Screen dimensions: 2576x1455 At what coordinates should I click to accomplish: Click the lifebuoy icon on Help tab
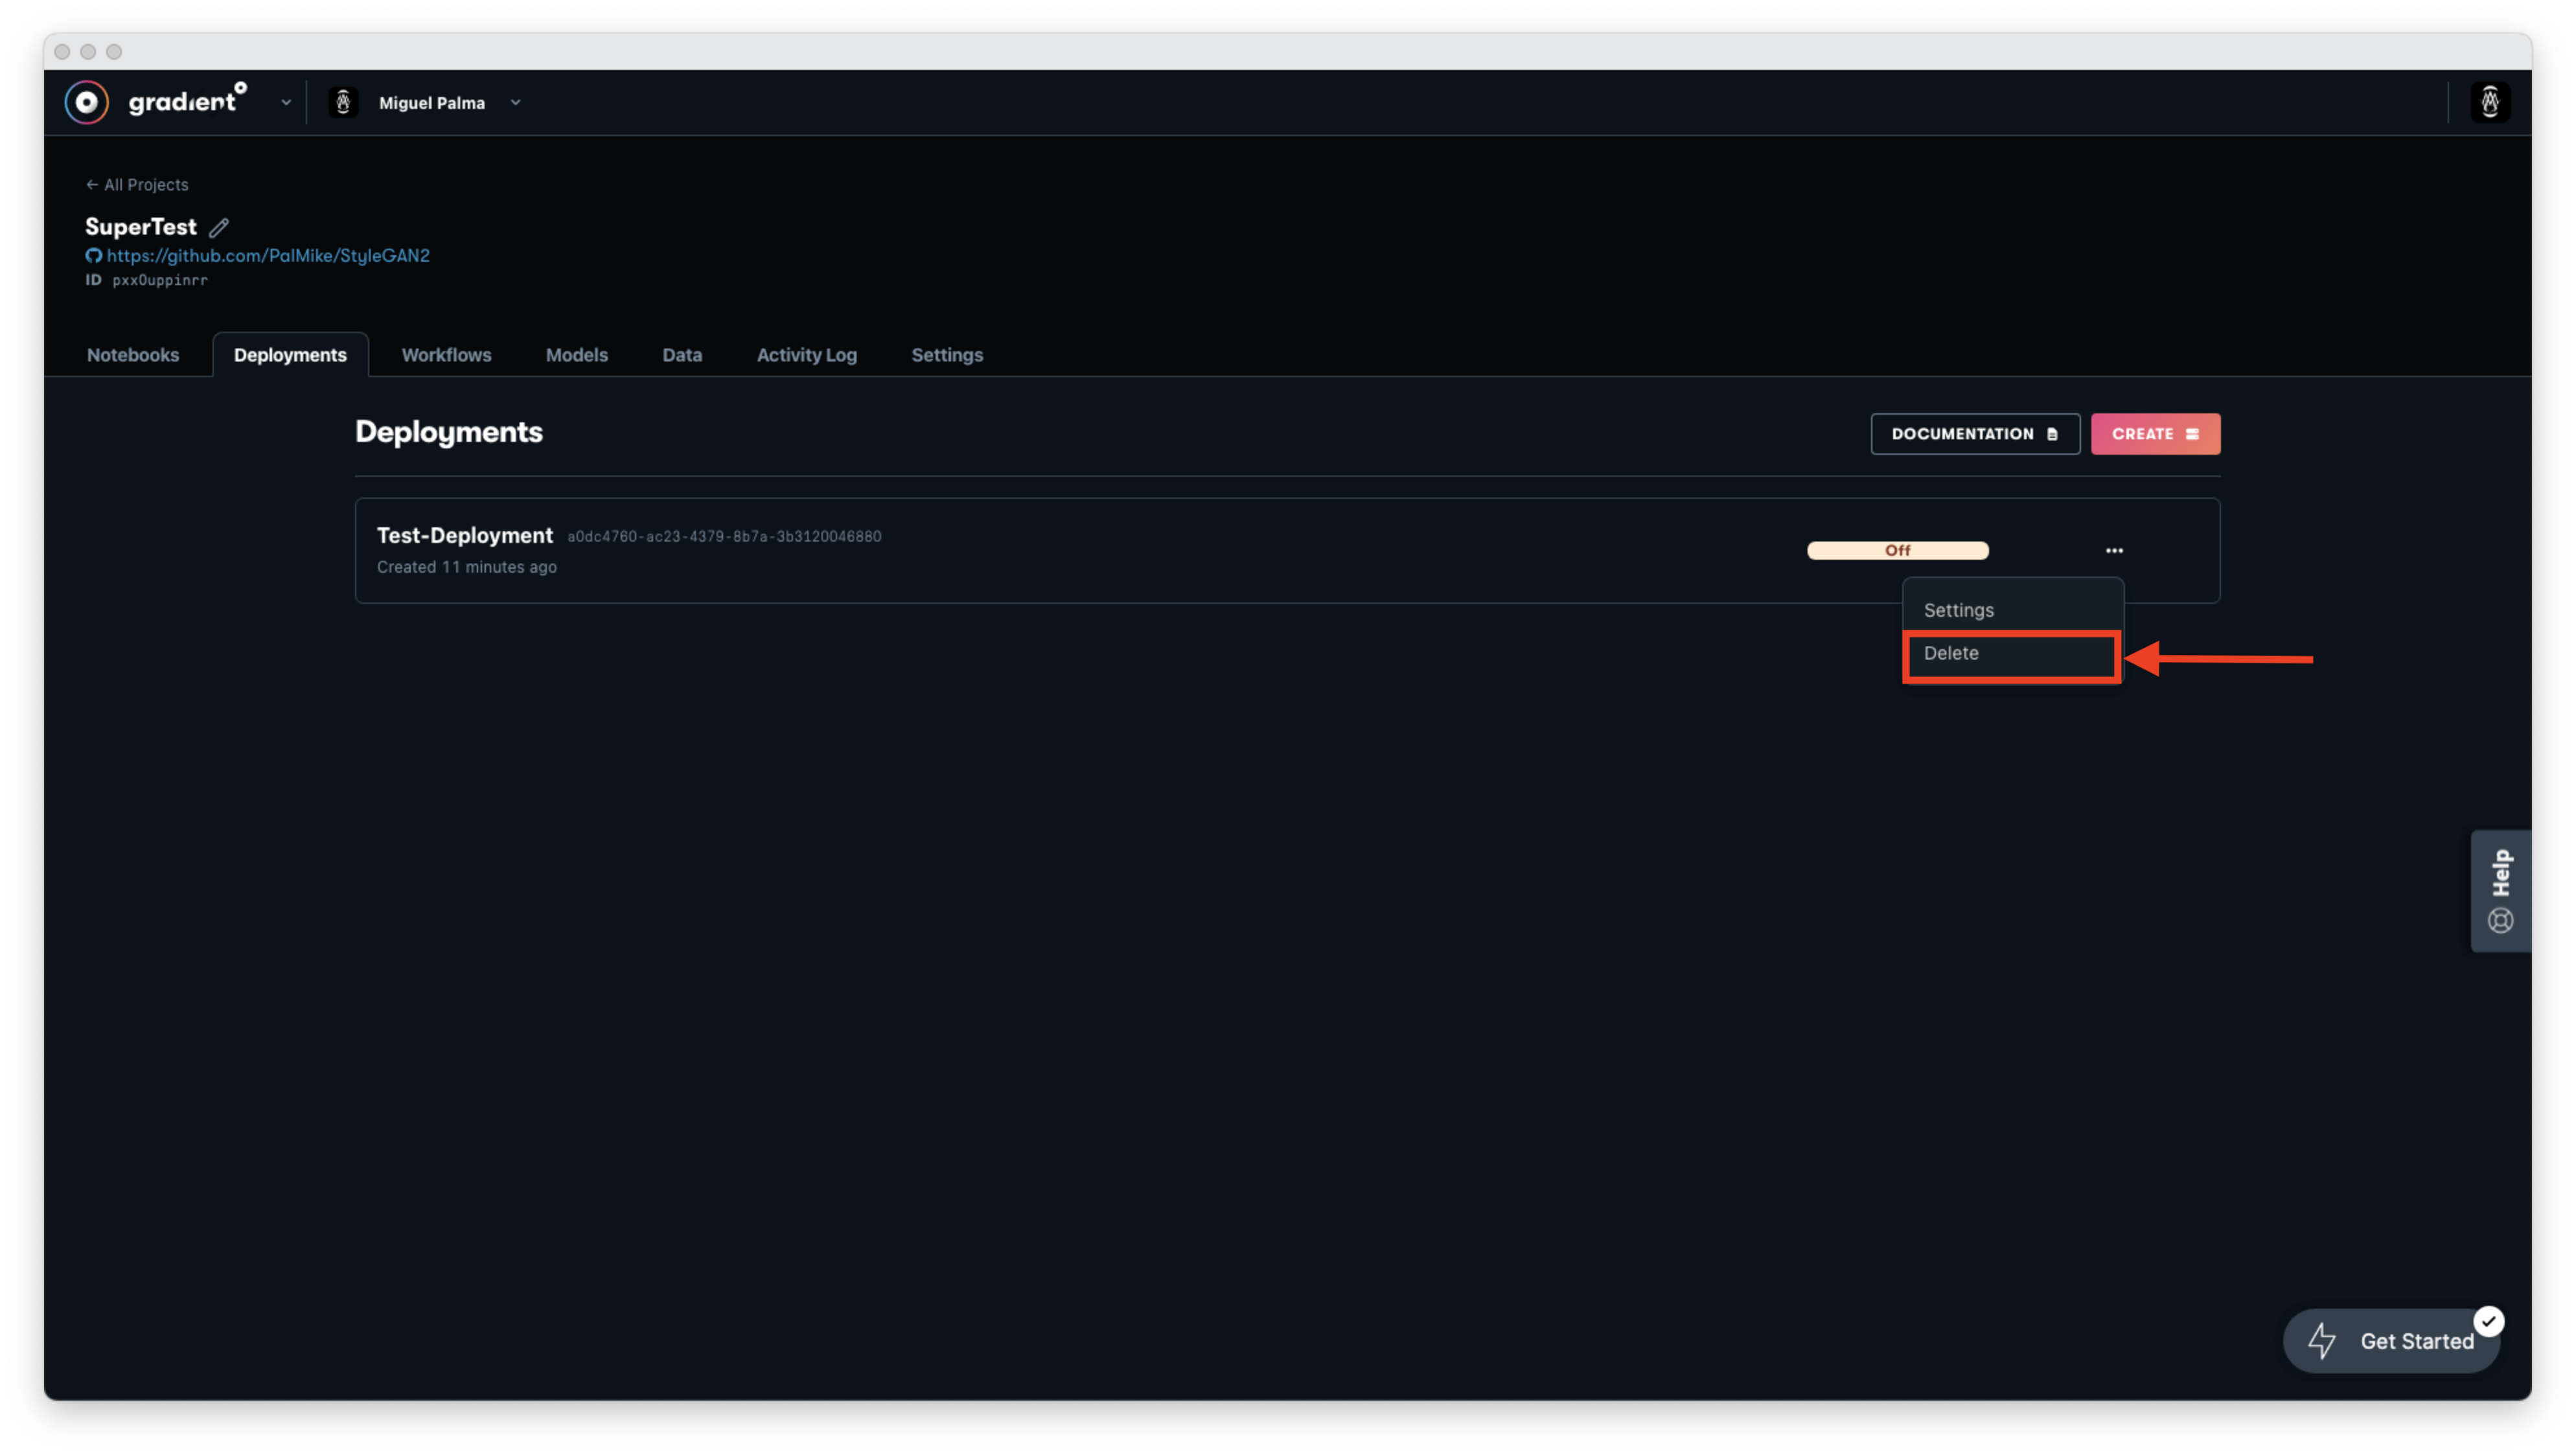coord(2500,921)
